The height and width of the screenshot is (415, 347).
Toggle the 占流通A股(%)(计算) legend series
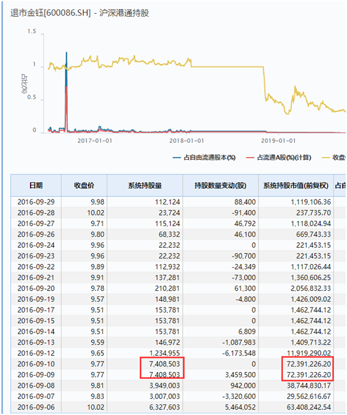[279, 158]
